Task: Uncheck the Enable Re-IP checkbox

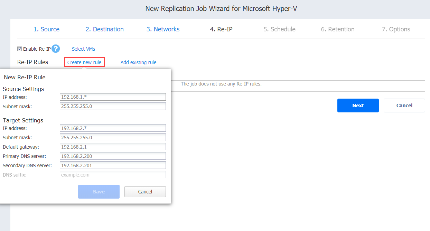Action: click(x=20, y=49)
